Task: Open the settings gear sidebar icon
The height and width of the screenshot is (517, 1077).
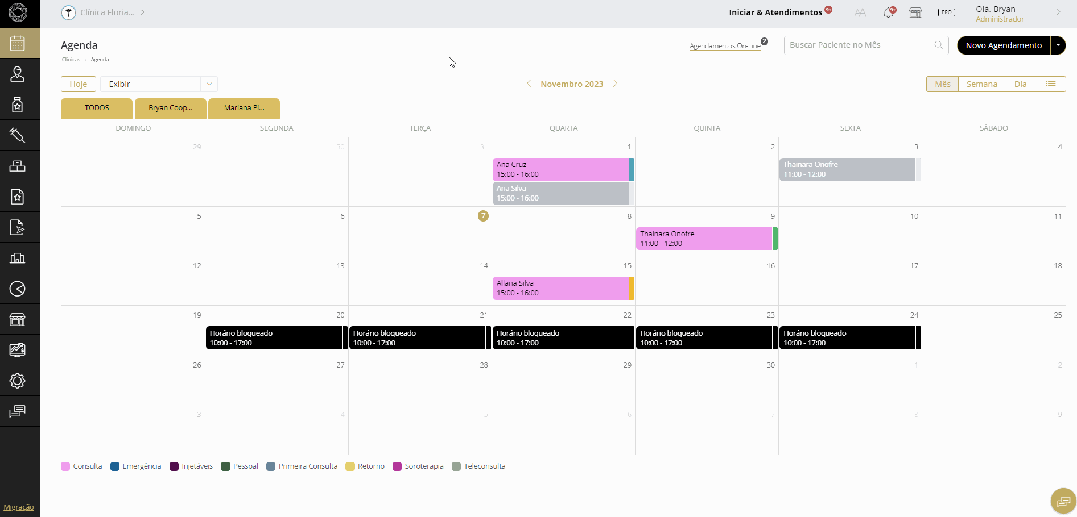Action: pos(18,381)
